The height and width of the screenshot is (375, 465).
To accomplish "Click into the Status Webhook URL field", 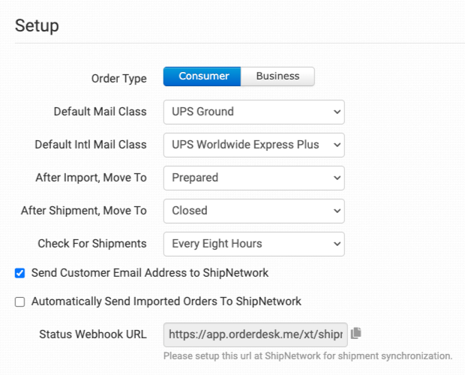I will [255, 334].
